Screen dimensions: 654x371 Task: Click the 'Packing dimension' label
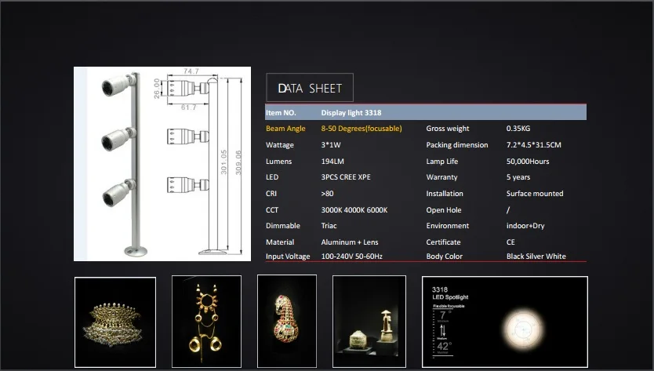[x=456, y=145]
